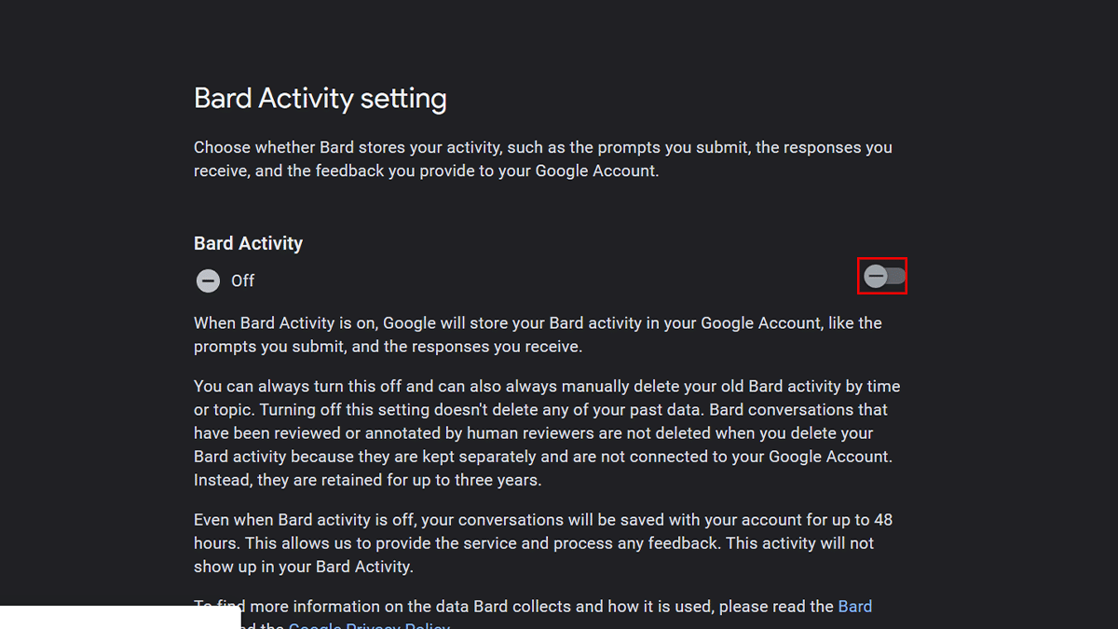Open the Google Privacy Policy link
Viewport: 1118px width, 629px height.
[x=369, y=626]
